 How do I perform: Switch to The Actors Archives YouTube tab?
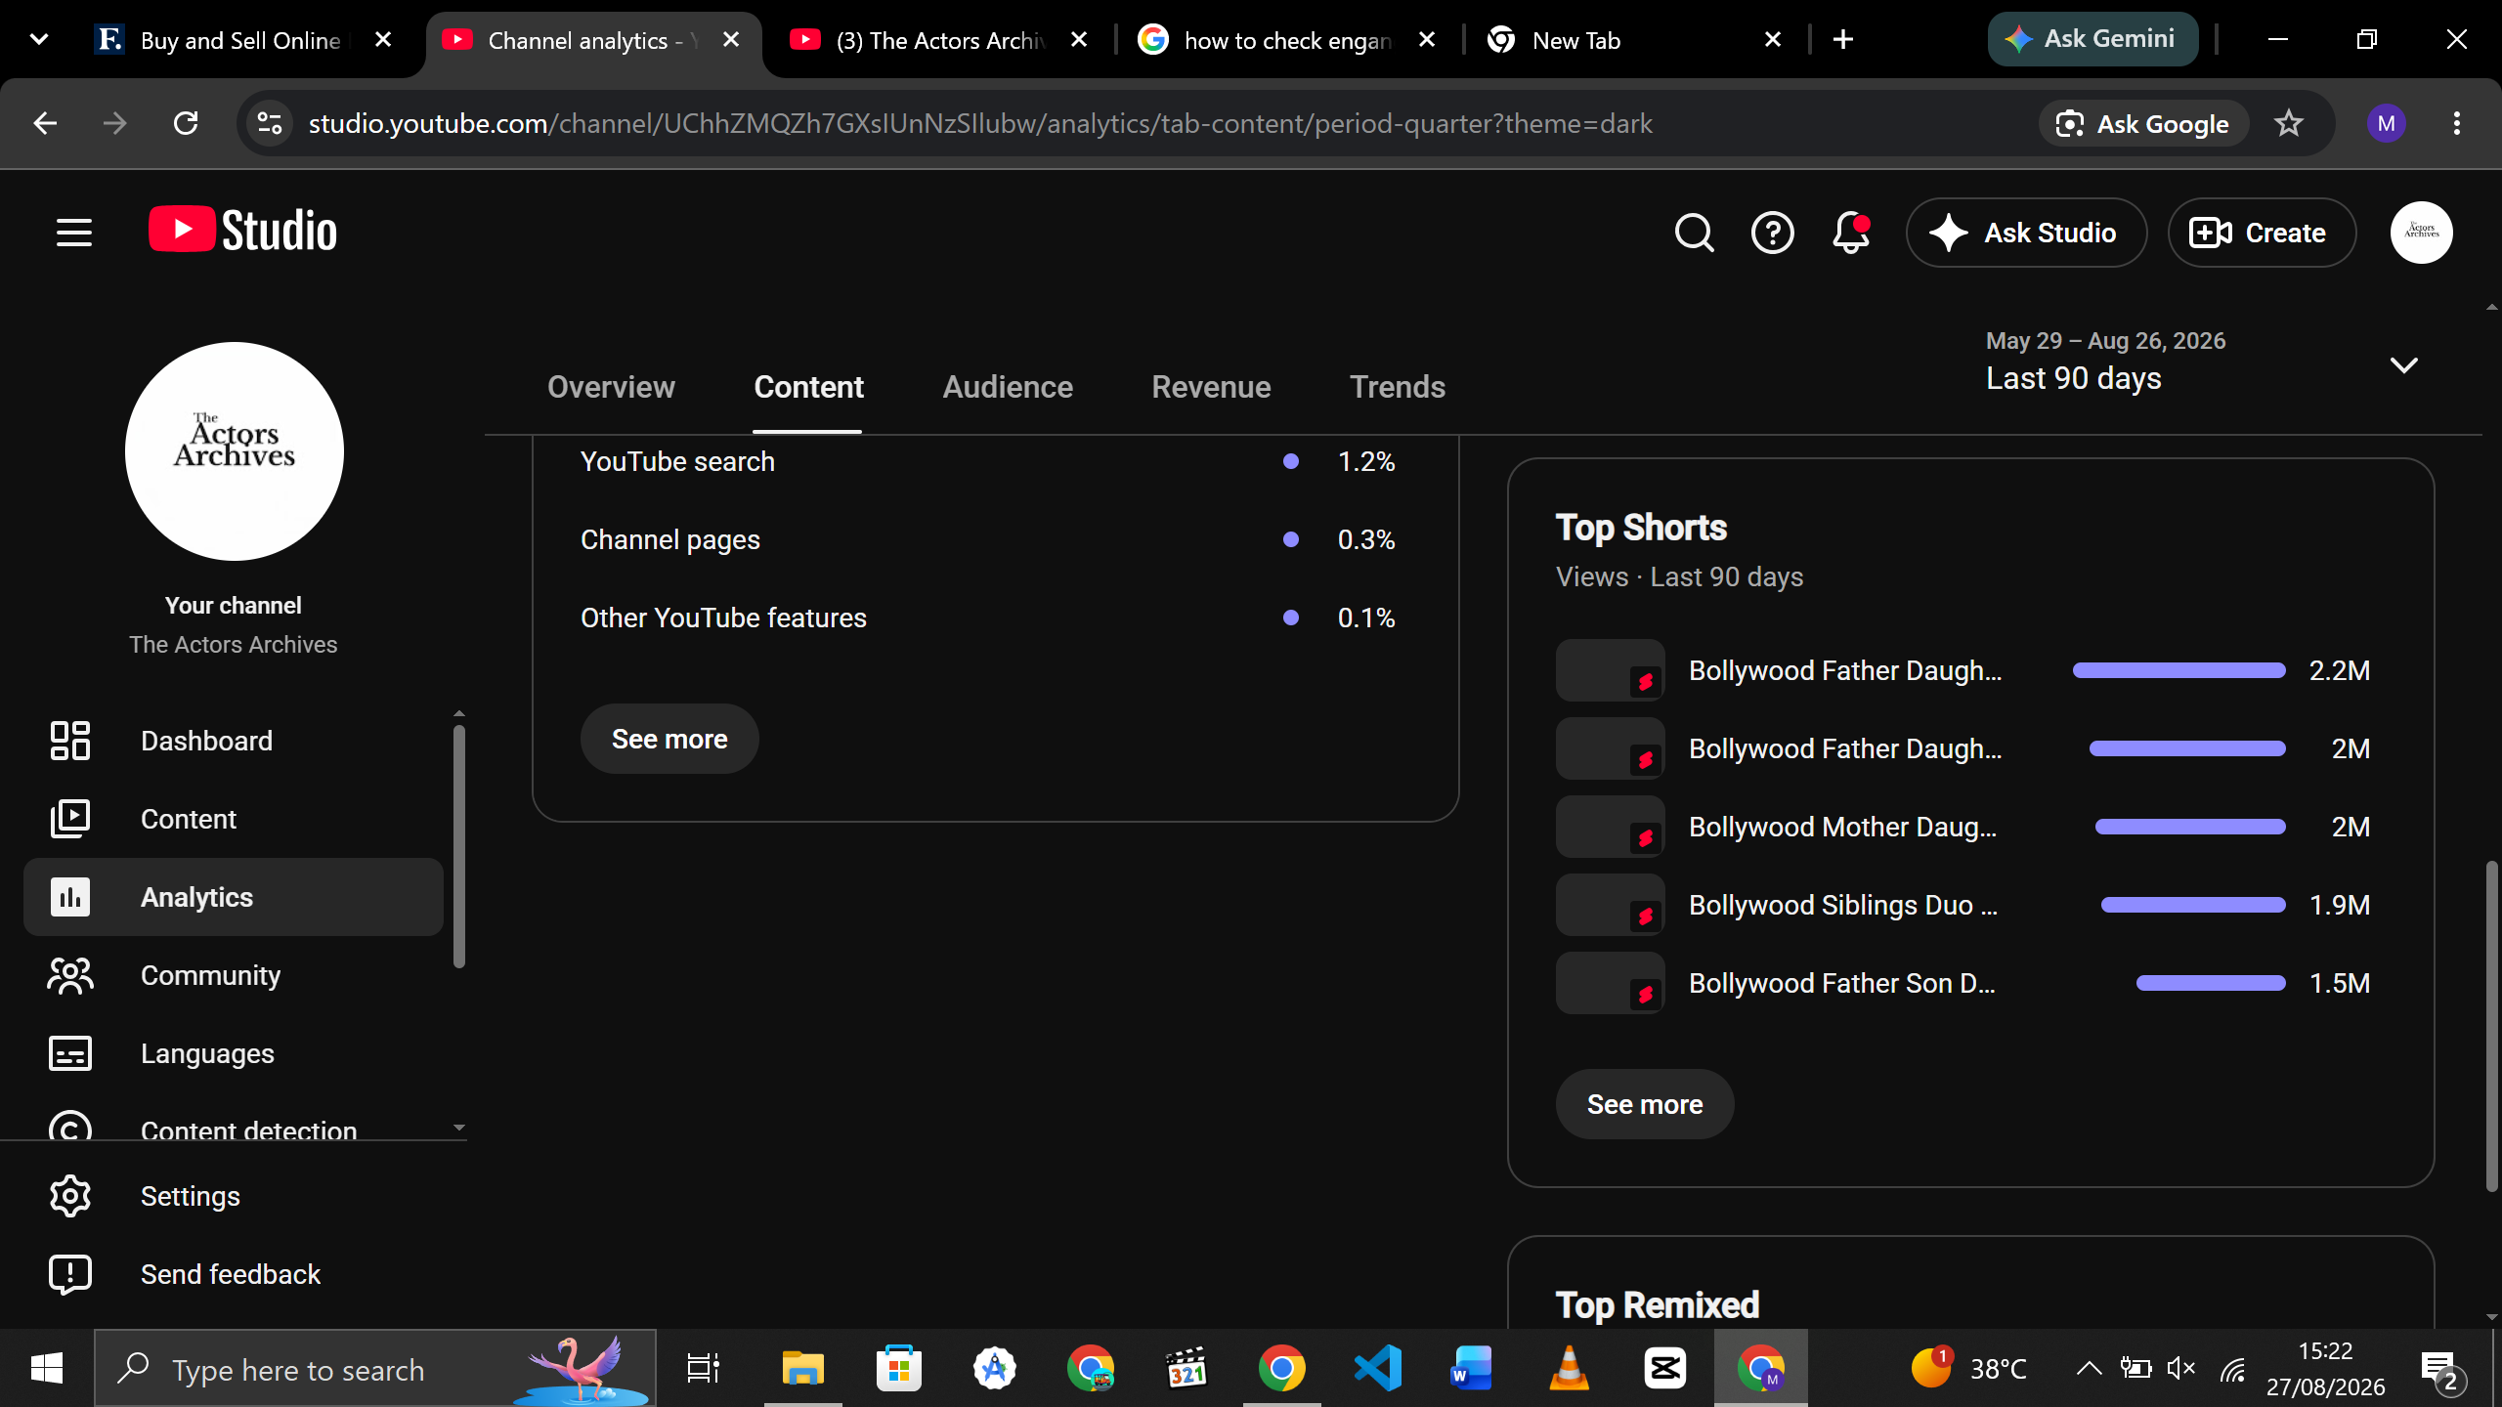(x=938, y=40)
